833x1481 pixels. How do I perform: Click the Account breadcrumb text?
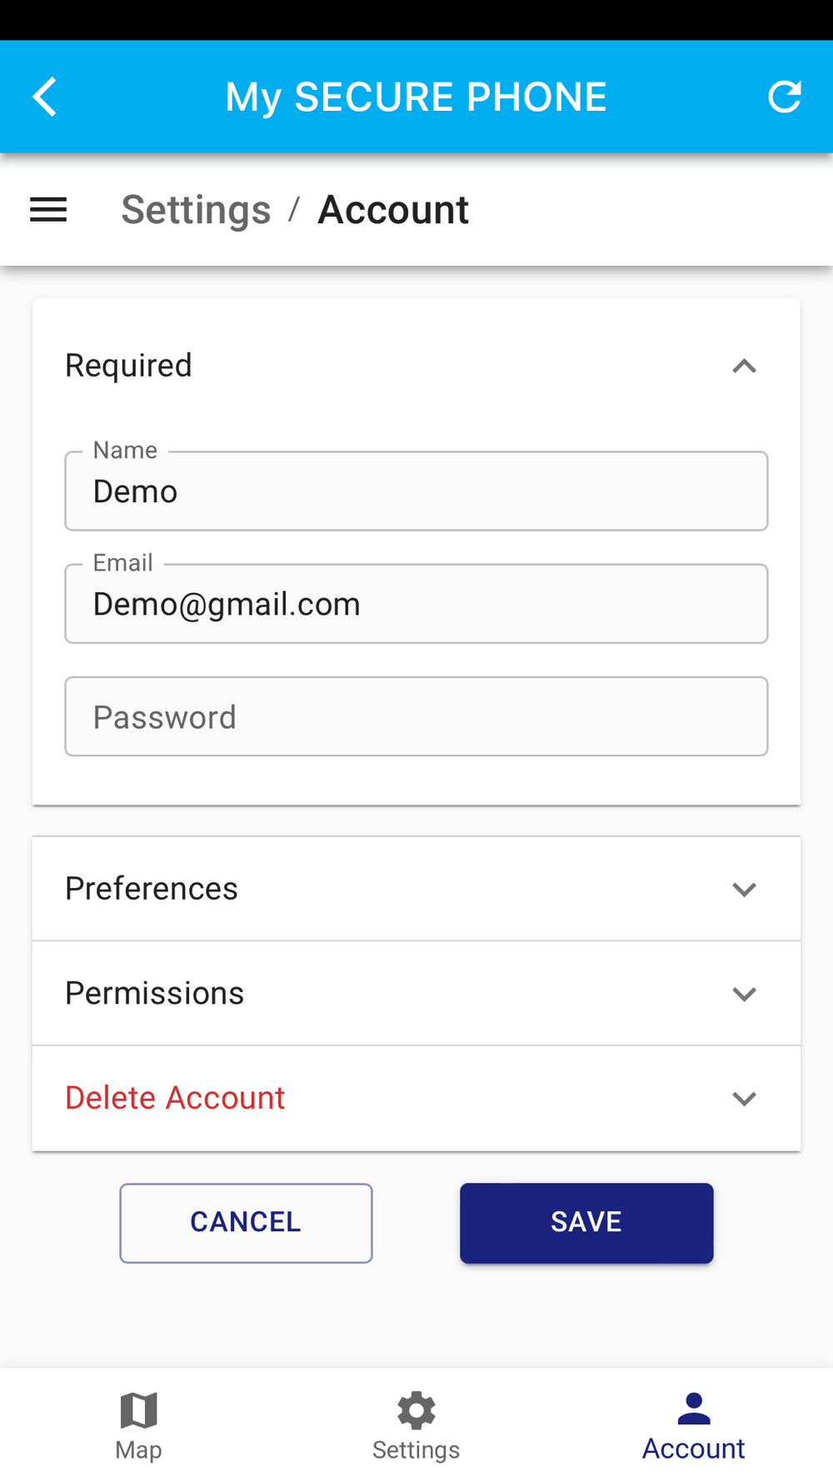(393, 210)
